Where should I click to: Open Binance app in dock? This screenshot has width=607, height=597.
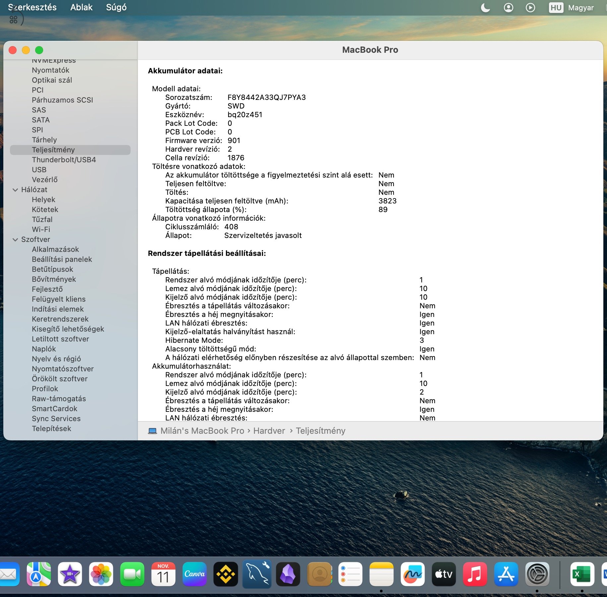226,574
